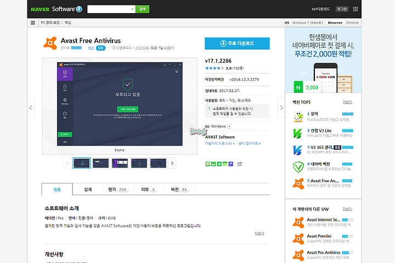Open 공식 웹사이트 link
This screenshot has height=263, width=395.
pyautogui.click(x=250, y=143)
